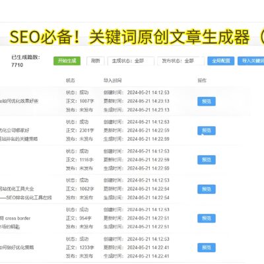Preview the article with 2301字
The image size is (264, 264).
pyautogui.click(x=207, y=131)
